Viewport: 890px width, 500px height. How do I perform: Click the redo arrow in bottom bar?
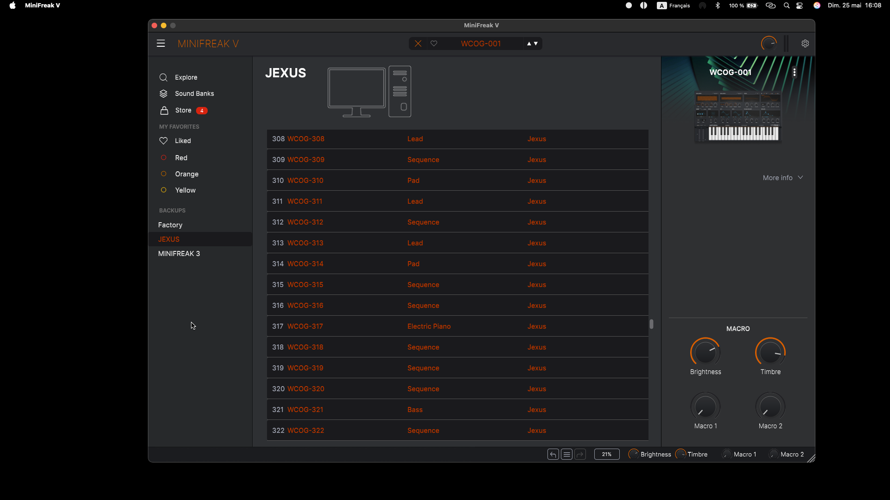click(x=580, y=455)
